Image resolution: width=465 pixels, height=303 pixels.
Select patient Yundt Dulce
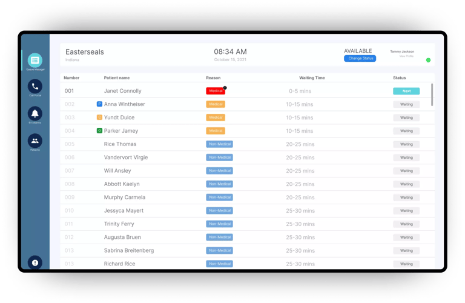pyautogui.click(x=119, y=118)
